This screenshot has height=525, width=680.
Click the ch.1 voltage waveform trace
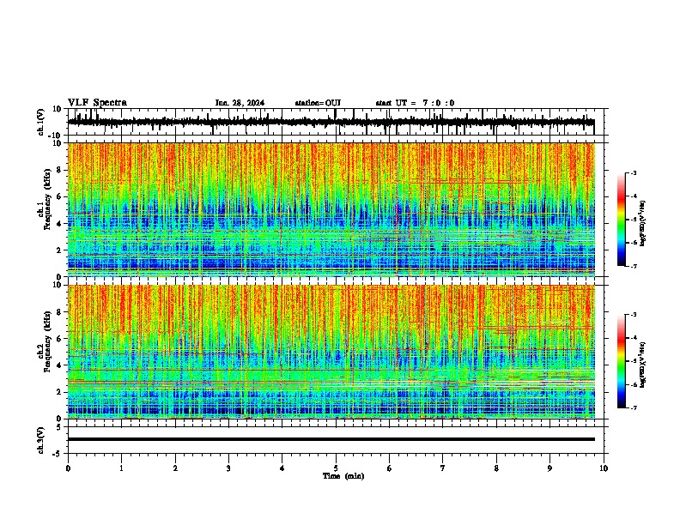331,122
